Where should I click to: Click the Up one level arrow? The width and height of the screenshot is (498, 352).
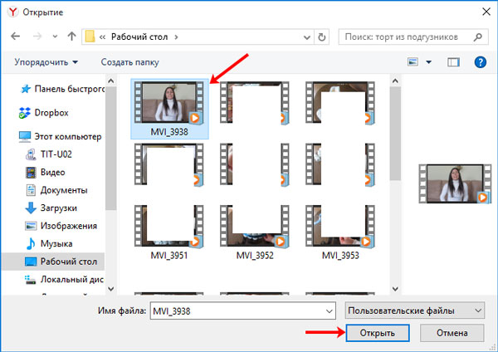71,37
